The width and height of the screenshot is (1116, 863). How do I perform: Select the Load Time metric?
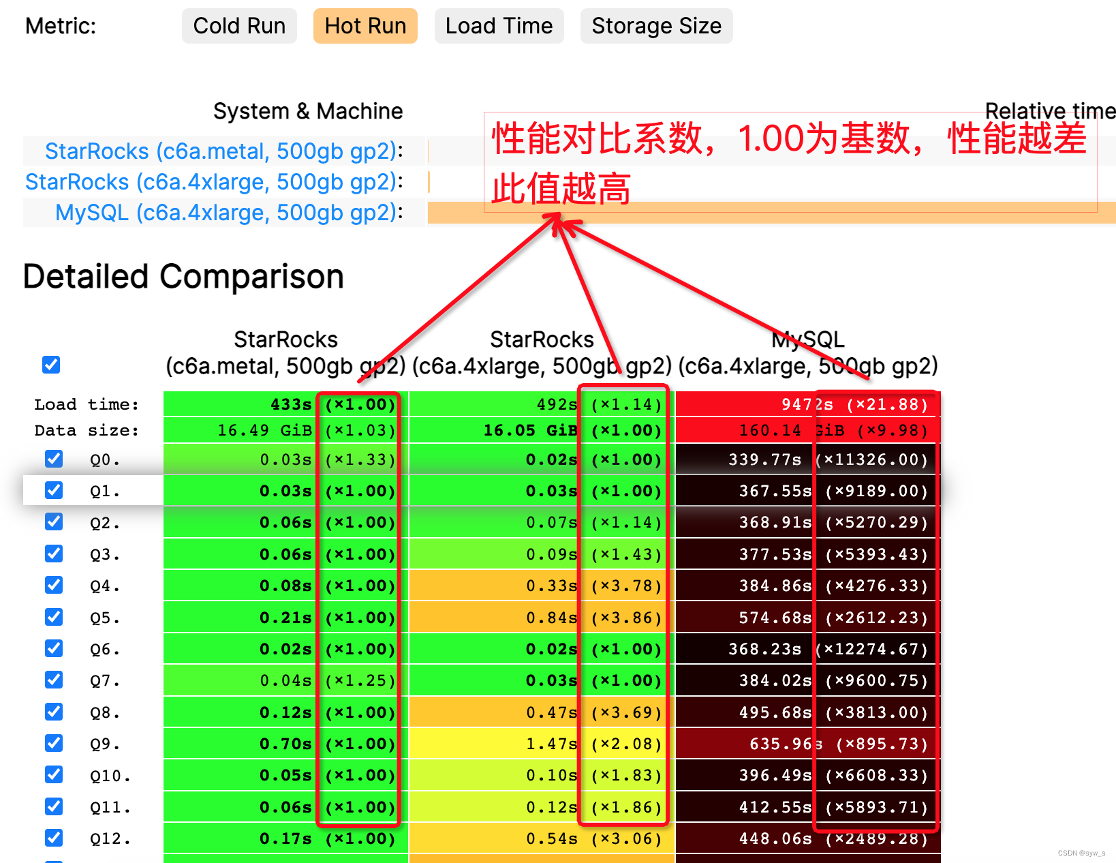tap(499, 26)
